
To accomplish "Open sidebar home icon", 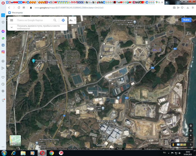I will [x=3, y=15].
